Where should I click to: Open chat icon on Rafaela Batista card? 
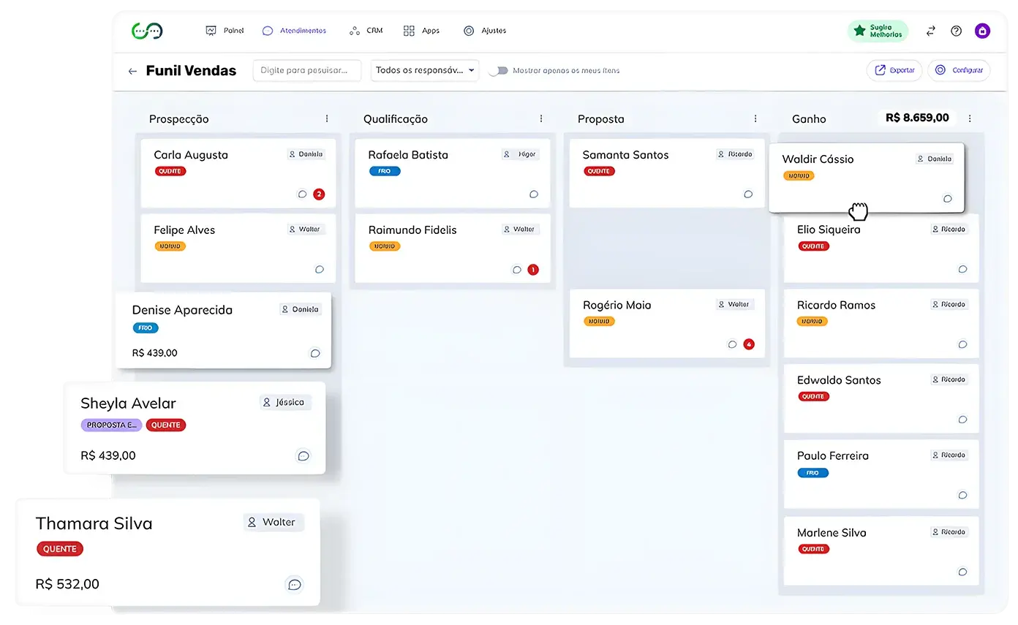534,194
